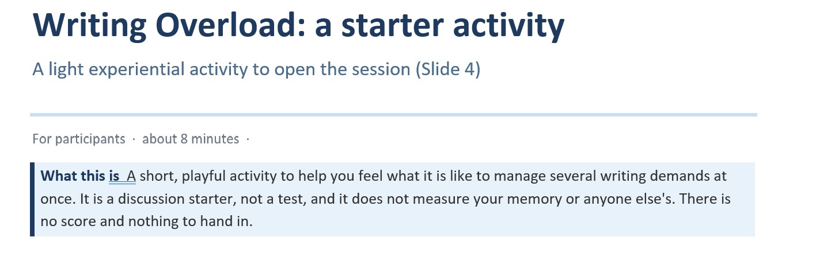This screenshot has width=820, height=272.
Task: Click the 'about 8 minutes' text
Action: point(191,139)
